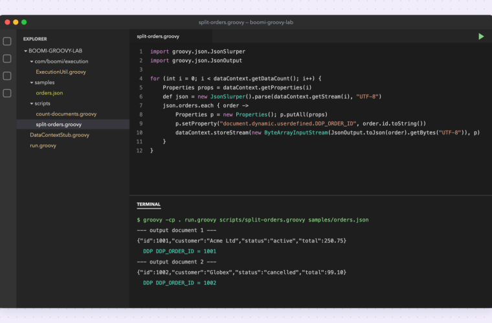Click the Globex JSON output line
This screenshot has width=492, height=323.
pos(241,273)
